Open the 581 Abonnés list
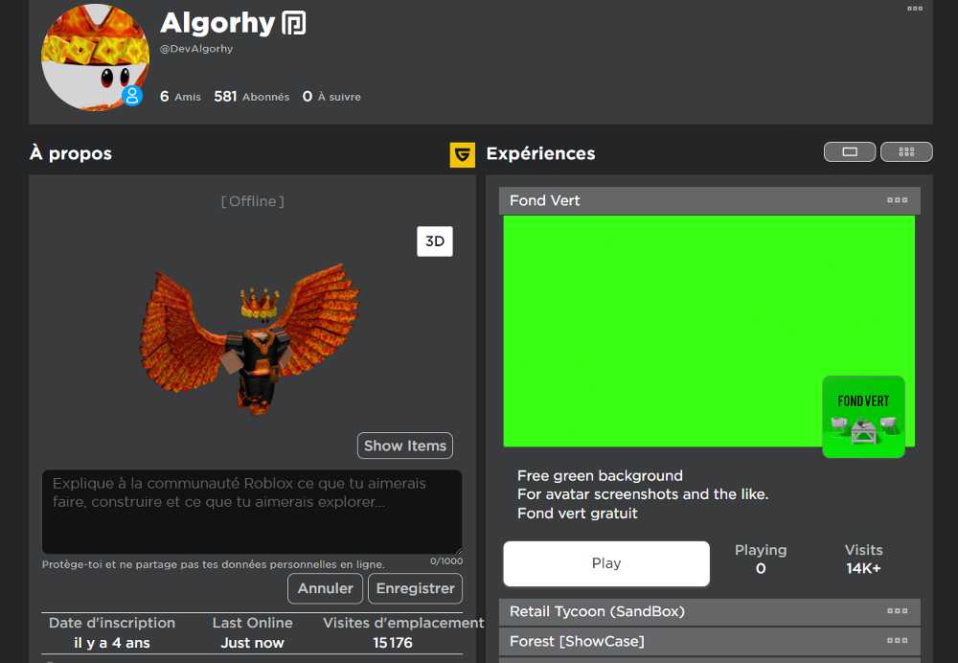 pyautogui.click(x=251, y=97)
